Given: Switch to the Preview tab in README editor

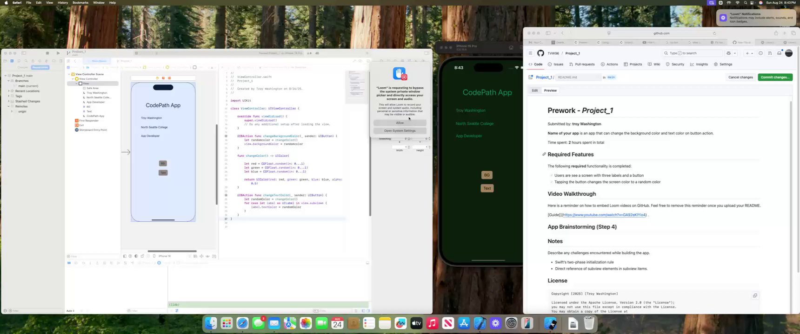Looking at the screenshot, I should pyautogui.click(x=550, y=90).
